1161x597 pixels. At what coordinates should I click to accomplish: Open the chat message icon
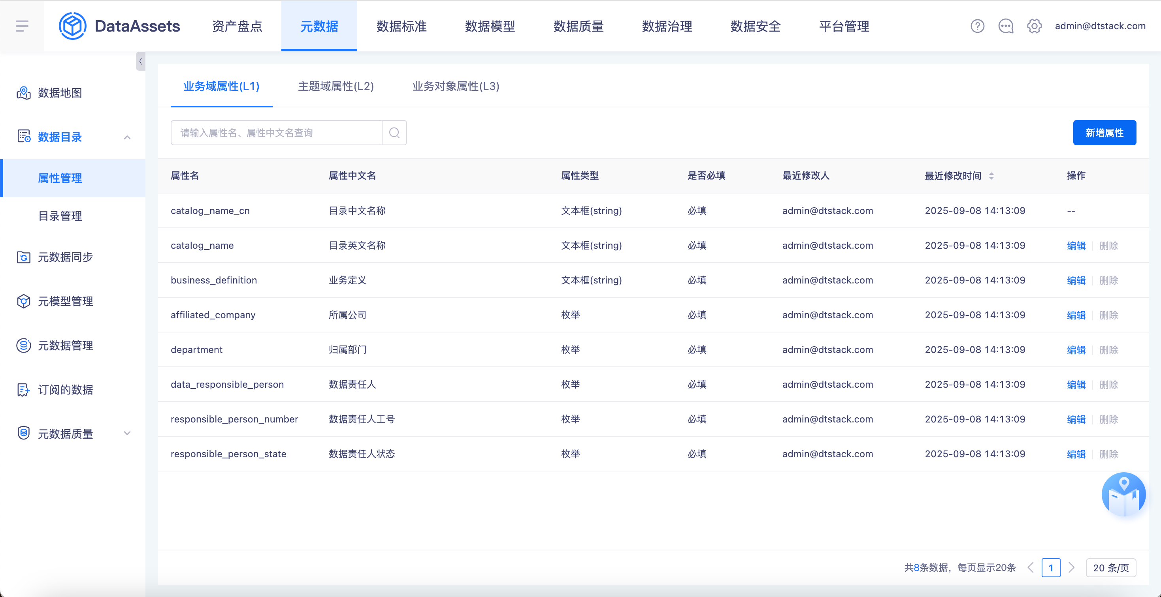point(1006,26)
